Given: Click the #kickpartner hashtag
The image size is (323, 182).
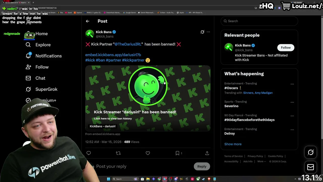Looking at the screenshot, I should pyautogui.click(x=133, y=60).
